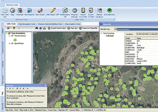The height and width of the screenshot is (112, 158).
Task: Open View Charts
Action: pos(40,12)
